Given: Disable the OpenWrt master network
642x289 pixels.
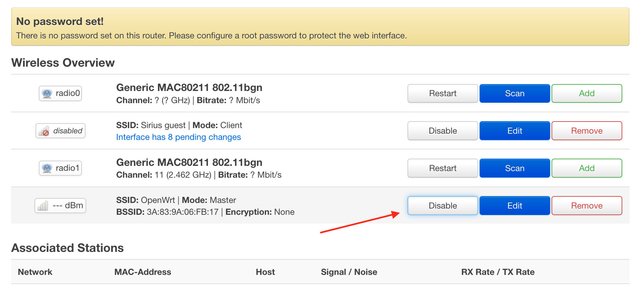Looking at the screenshot, I should pyautogui.click(x=443, y=206).
